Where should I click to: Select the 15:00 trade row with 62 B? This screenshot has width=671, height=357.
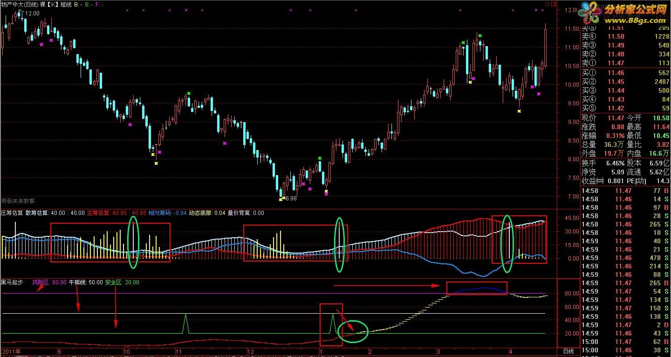click(625, 342)
